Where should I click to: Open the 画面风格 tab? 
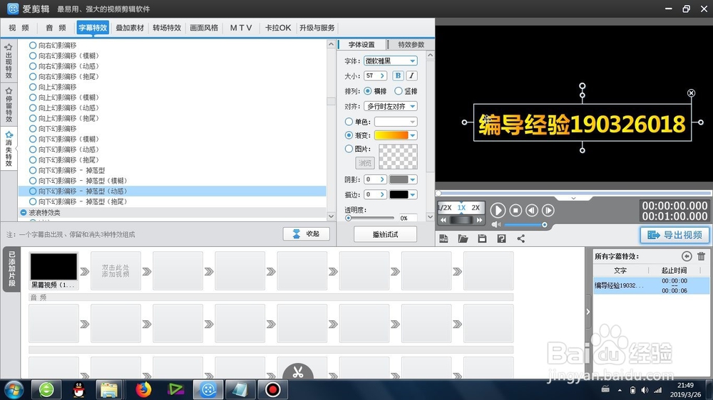pos(204,28)
